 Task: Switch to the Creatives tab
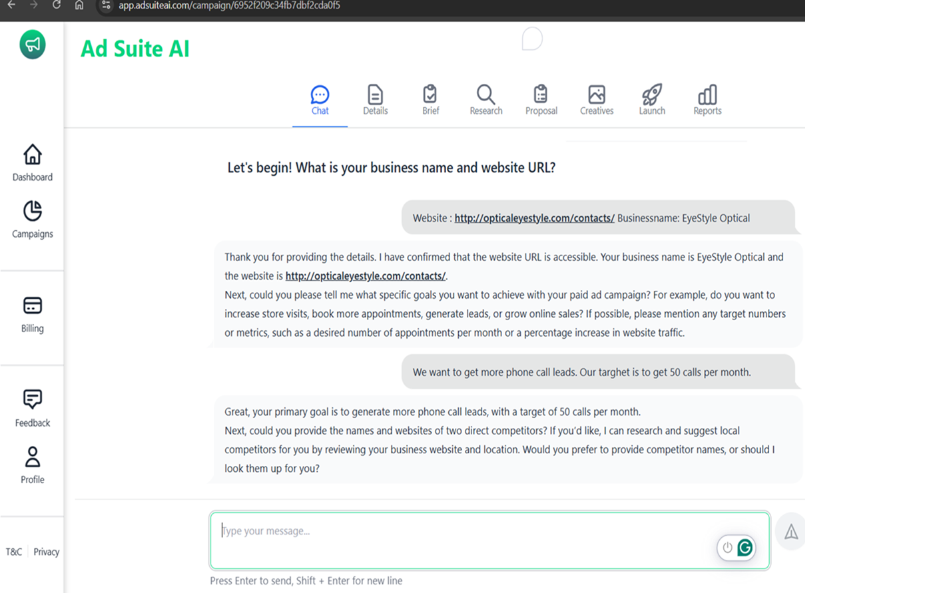click(596, 100)
